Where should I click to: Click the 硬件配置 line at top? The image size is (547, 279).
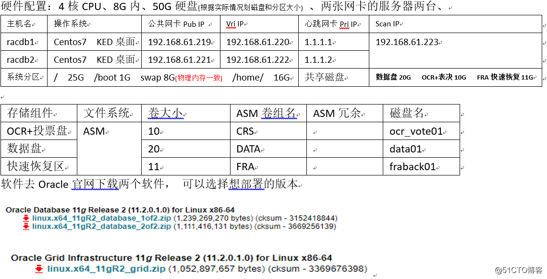tap(223, 7)
